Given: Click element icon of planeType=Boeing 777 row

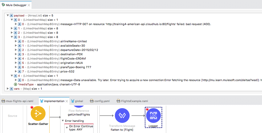Looking at the screenshot, I should coord(20,67).
